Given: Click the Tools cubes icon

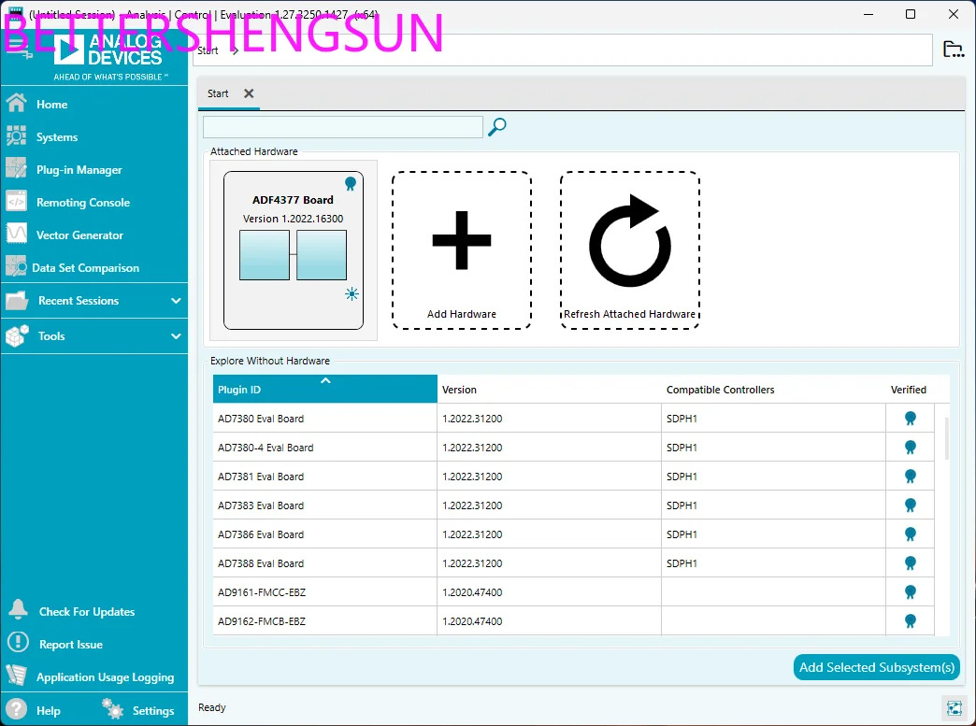Looking at the screenshot, I should click(17, 336).
